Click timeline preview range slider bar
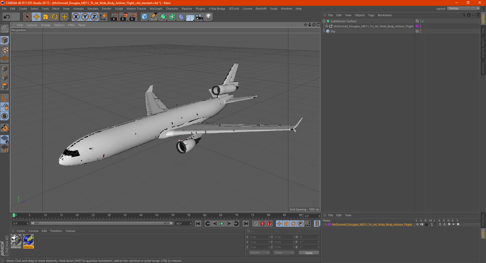Viewport: 486px width, 263px height. click(102, 223)
